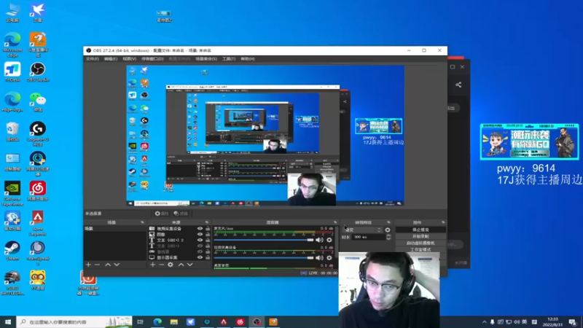Open the WeChat desktop shortcut

point(38,102)
